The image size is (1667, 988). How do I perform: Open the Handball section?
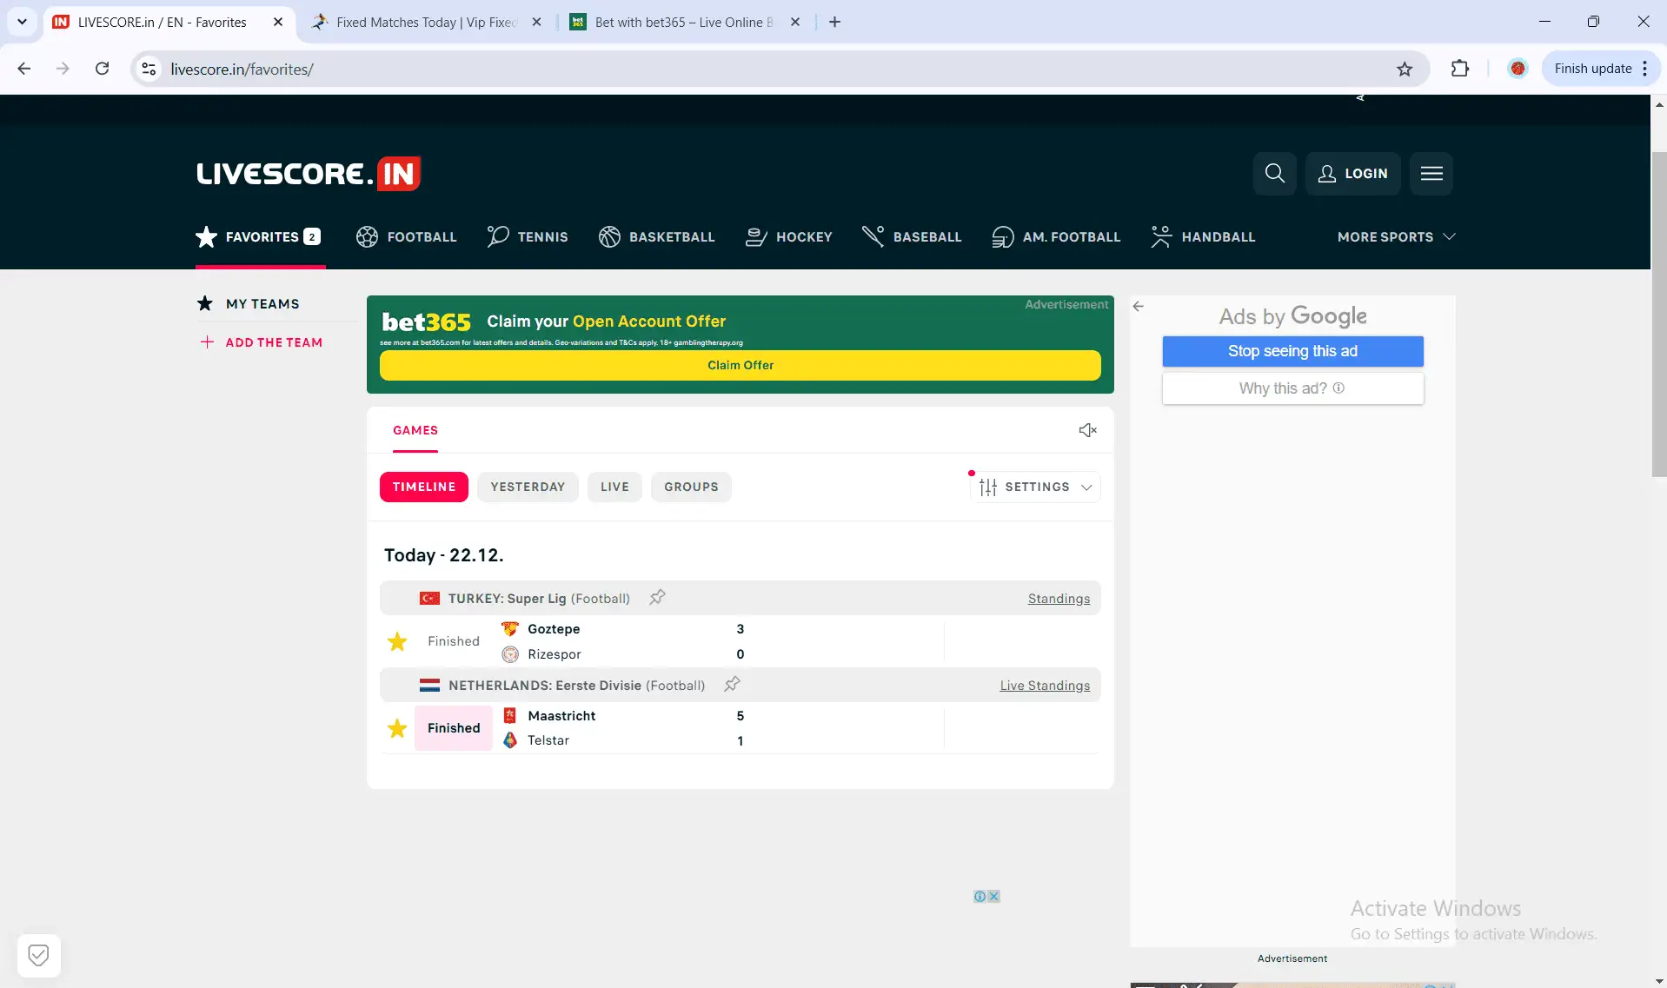(x=1203, y=236)
